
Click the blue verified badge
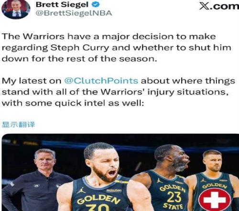(x=96, y=4)
